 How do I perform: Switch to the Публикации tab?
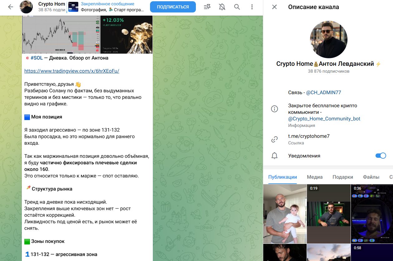click(283, 177)
